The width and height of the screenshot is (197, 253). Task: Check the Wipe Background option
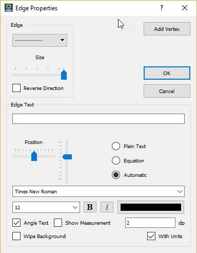pos(16,236)
